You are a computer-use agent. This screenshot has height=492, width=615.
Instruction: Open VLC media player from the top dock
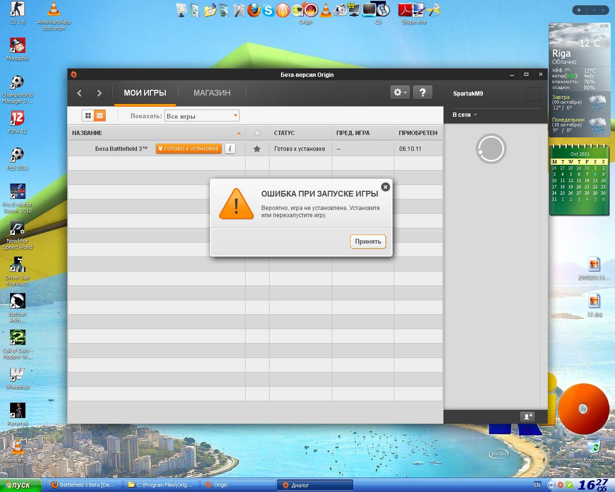[326, 10]
